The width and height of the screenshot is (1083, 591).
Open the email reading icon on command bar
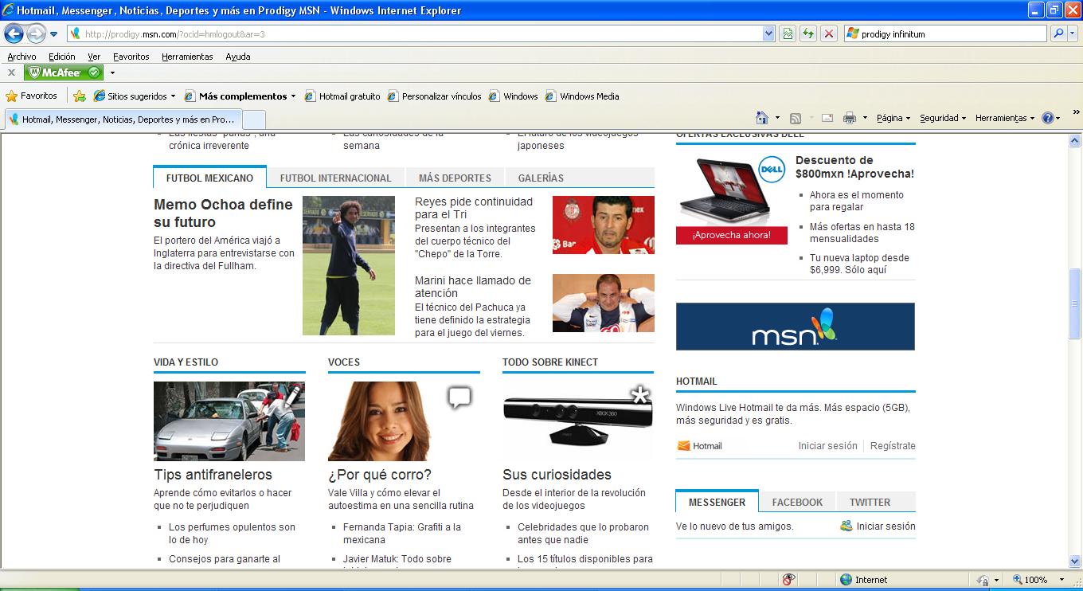827,117
